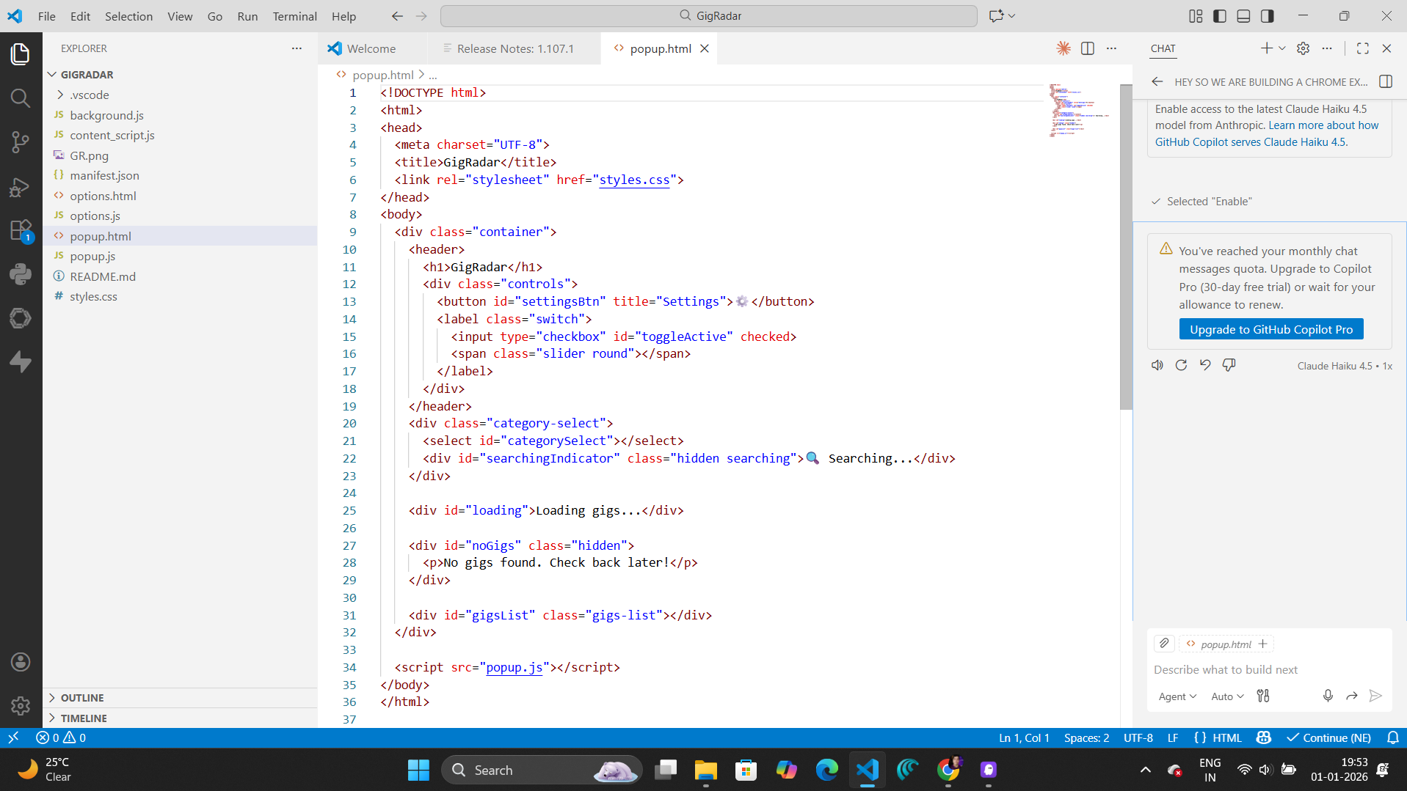Open the Source Control view
The height and width of the screenshot is (791, 1407).
tap(21, 142)
